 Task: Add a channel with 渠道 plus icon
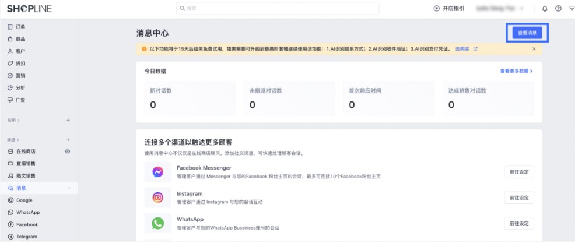68,140
